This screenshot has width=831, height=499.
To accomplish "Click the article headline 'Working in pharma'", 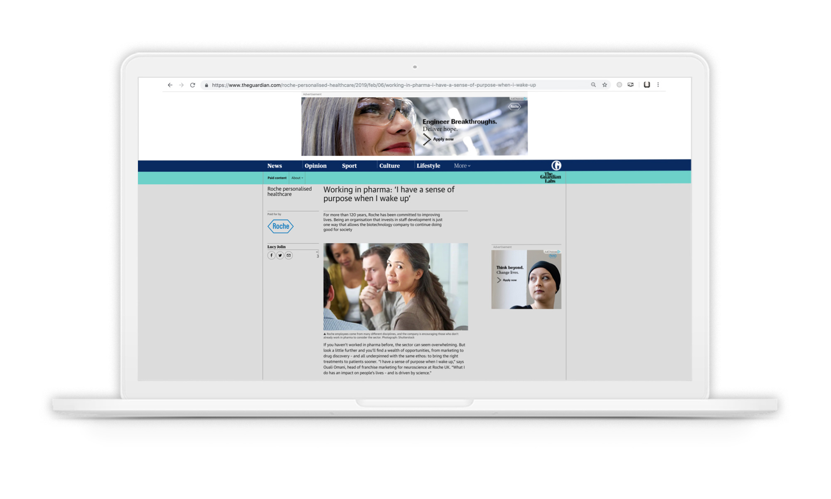I will 389,194.
